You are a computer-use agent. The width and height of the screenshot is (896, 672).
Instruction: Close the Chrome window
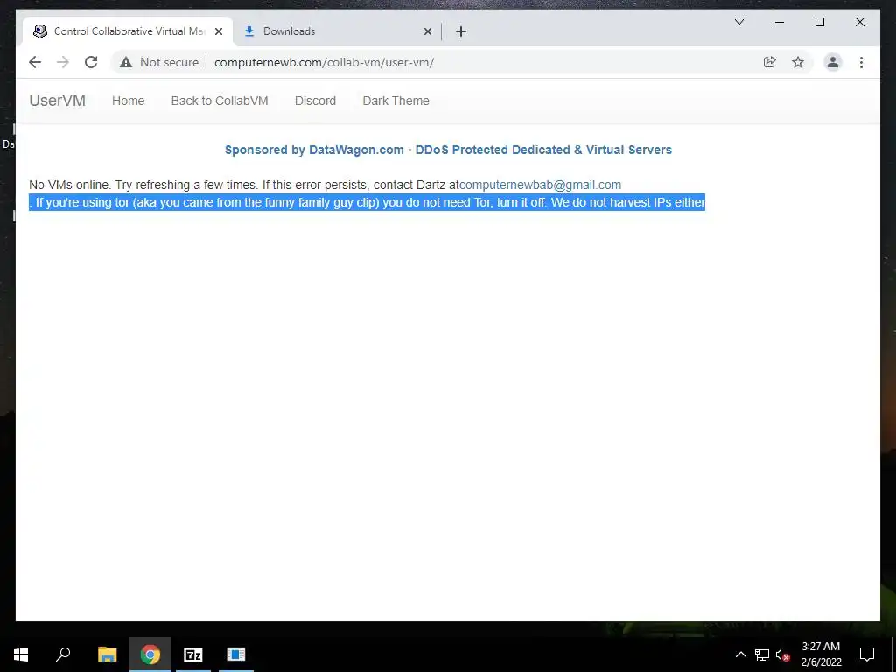pyautogui.click(x=859, y=22)
